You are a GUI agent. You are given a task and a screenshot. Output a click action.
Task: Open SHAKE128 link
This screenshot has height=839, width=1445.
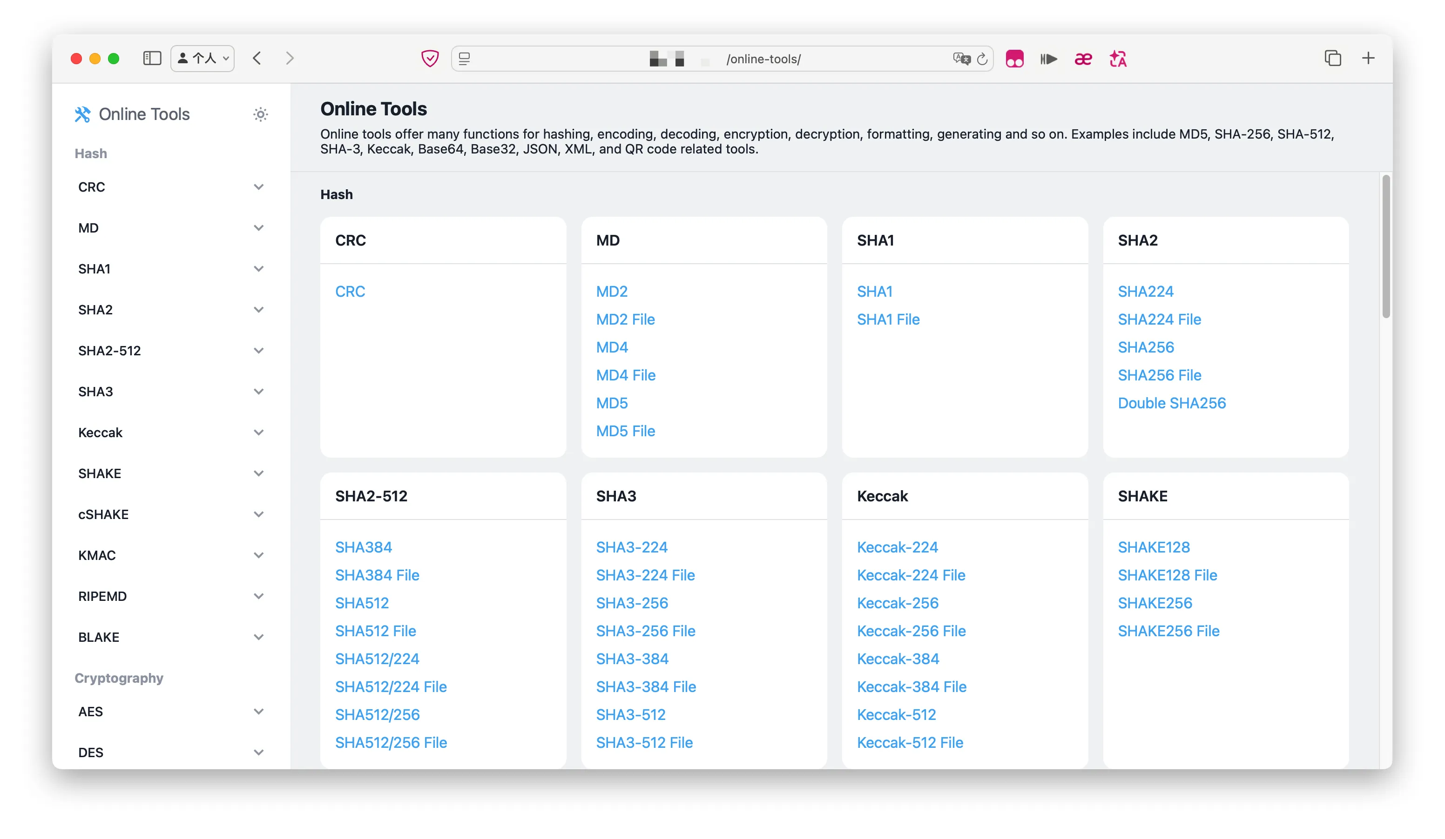tap(1154, 547)
